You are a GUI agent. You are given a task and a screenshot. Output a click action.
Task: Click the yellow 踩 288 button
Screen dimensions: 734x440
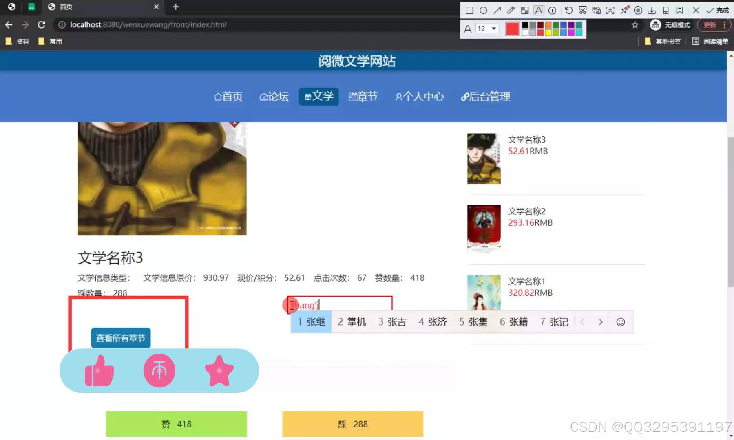click(x=353, y=424)
